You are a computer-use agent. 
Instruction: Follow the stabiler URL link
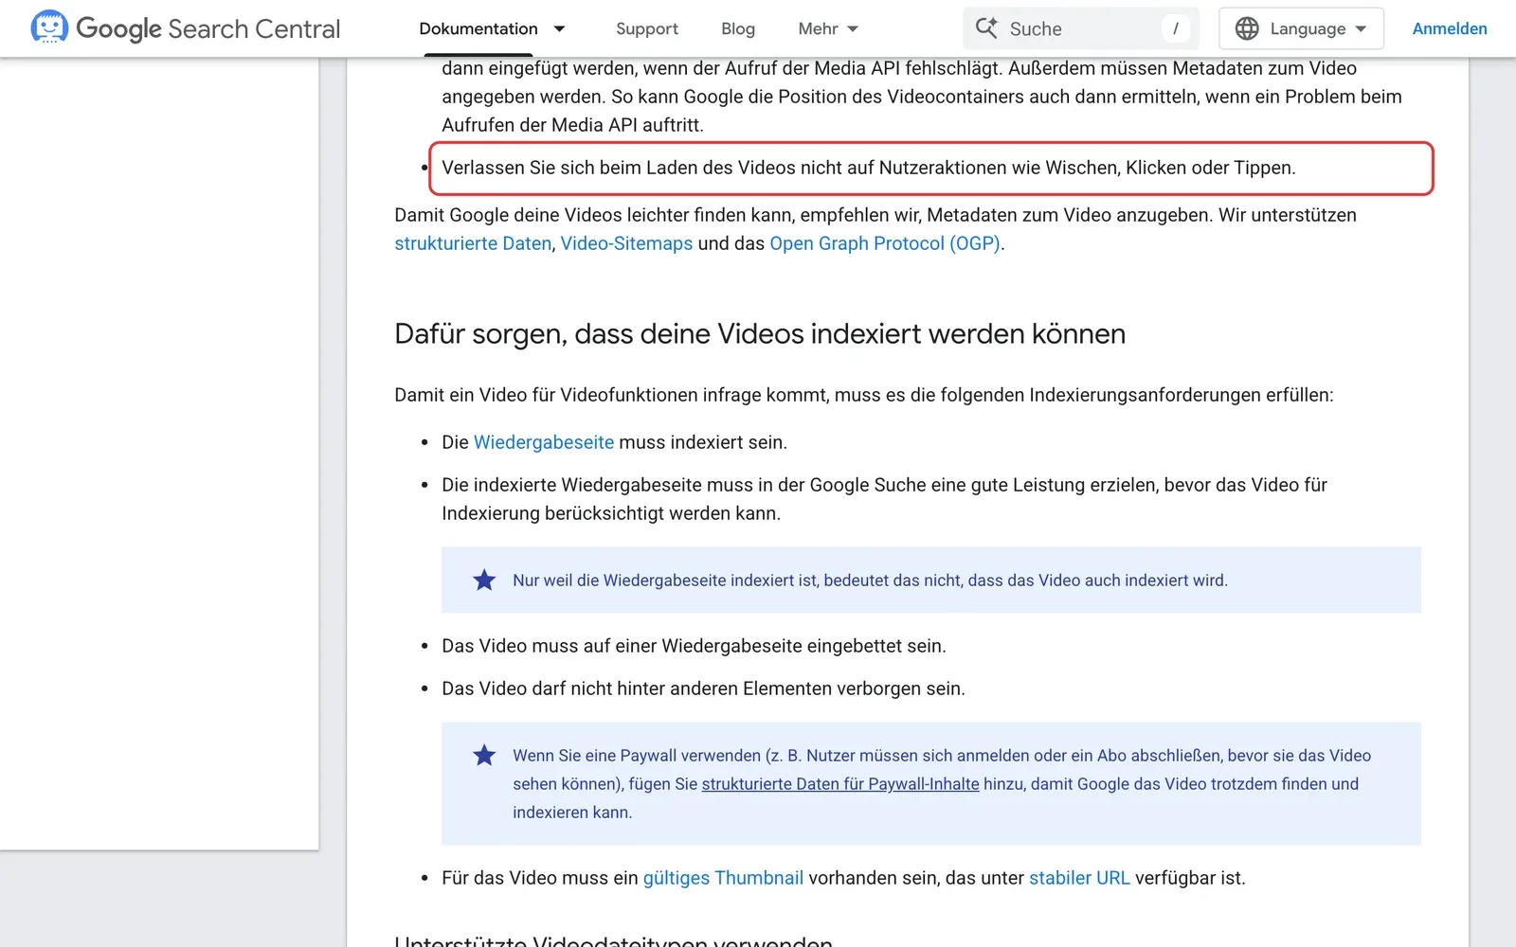[x=1079, y=878]
